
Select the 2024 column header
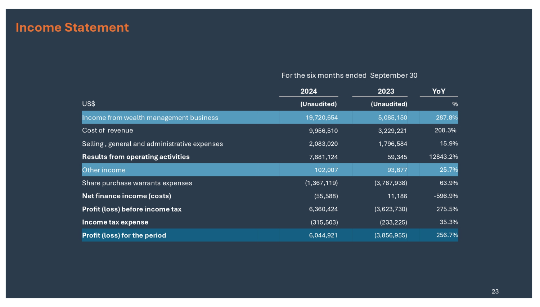(x=309, y=91)
